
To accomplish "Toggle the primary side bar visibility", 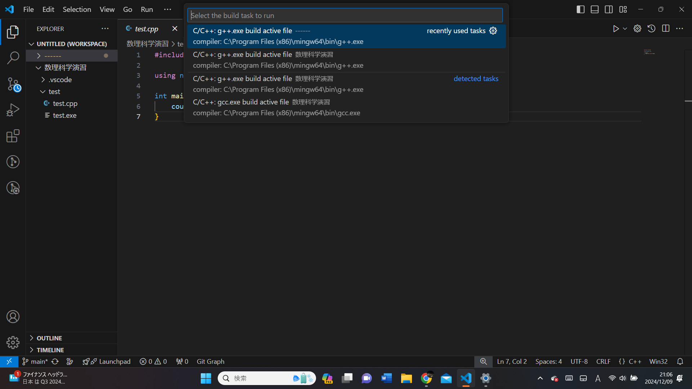I will coord(580,9).
